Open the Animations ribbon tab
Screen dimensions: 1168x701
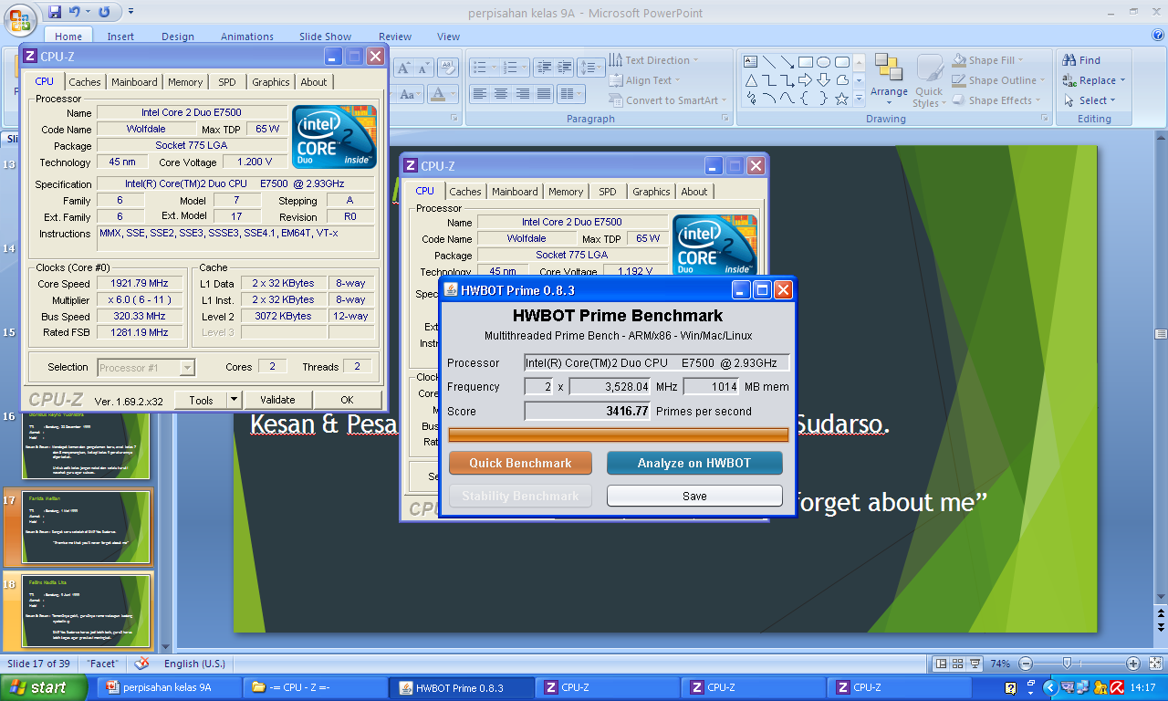click(x=247, y=37)
